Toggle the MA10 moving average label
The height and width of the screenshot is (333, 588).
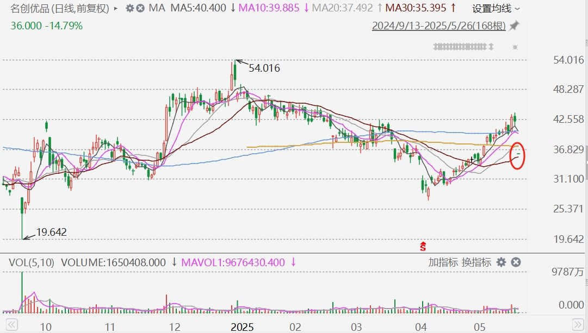point(269,8)
